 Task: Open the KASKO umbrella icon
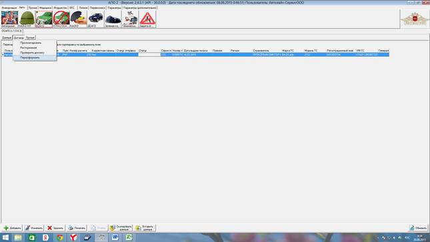pos(79,19)
